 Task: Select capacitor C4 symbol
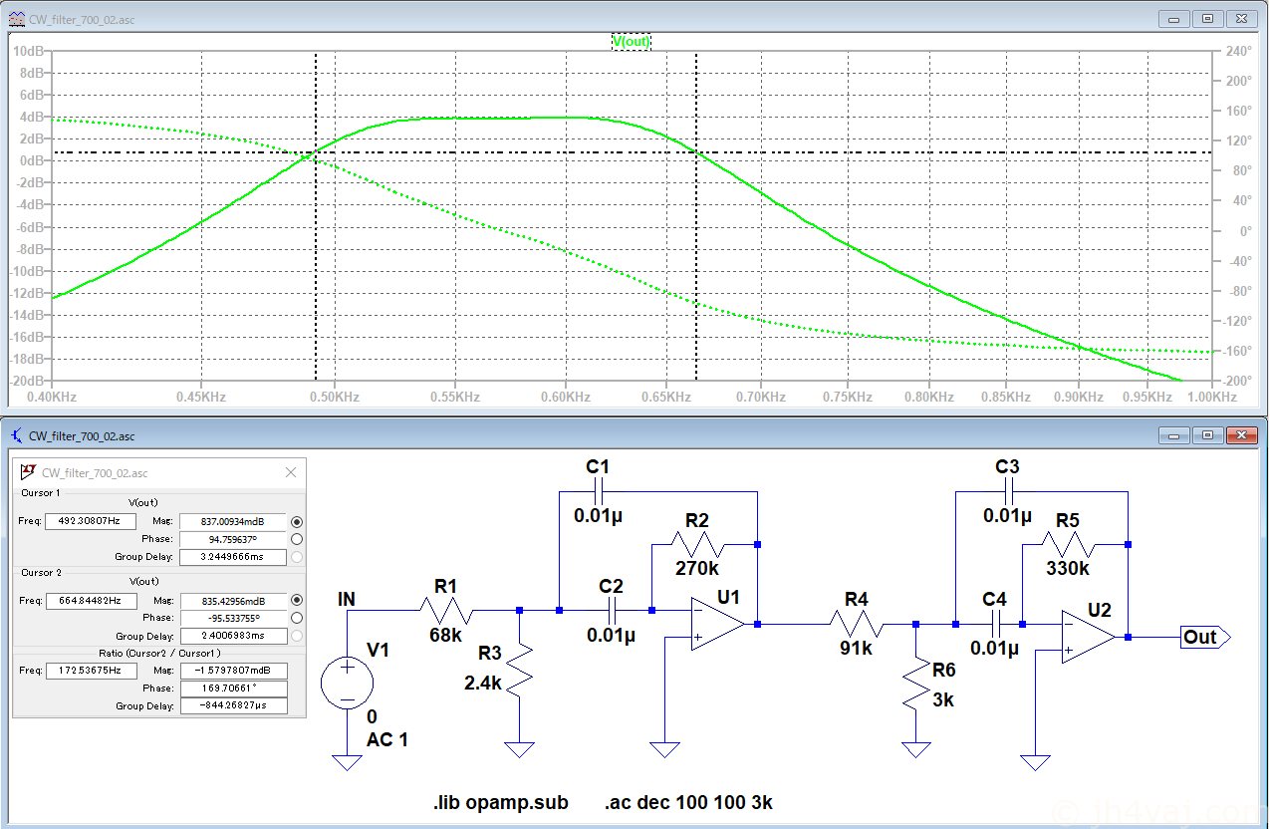click(994, 625)
